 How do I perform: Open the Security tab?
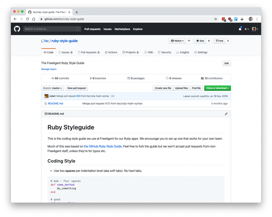pos(164,52)
